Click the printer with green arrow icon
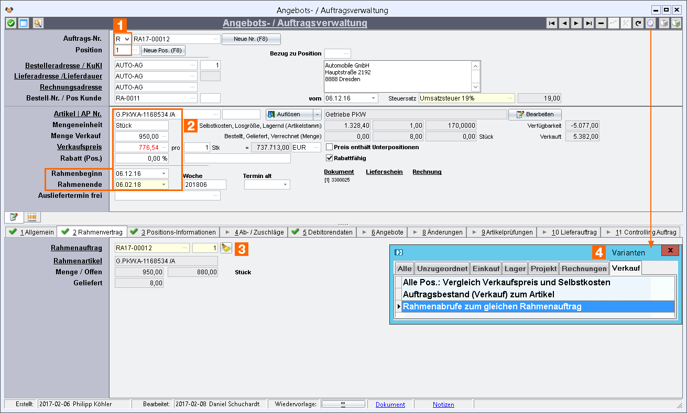The image size is (687, 413). click(677, 23)
